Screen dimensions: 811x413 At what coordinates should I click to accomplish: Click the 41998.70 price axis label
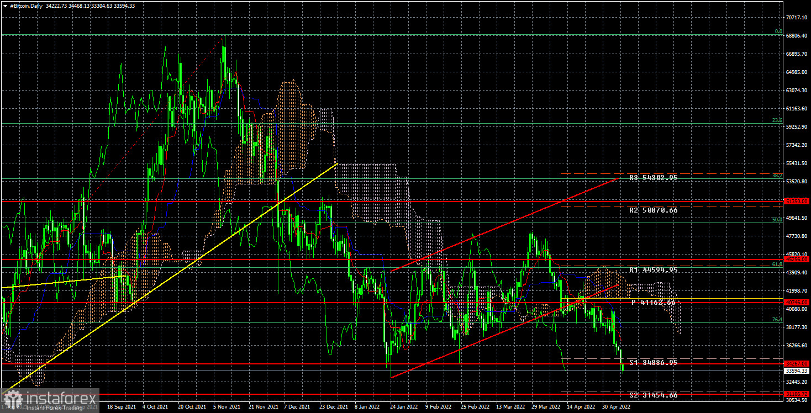click(798, 291)
